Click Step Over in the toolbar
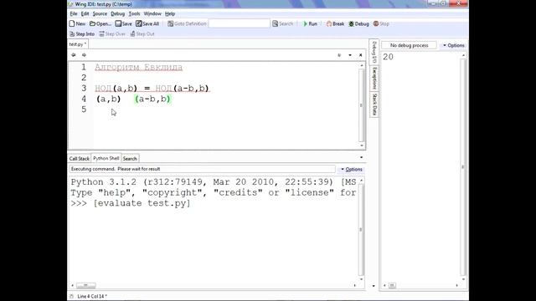This screenshot has width=536, height=301. [x=112, y=33]
